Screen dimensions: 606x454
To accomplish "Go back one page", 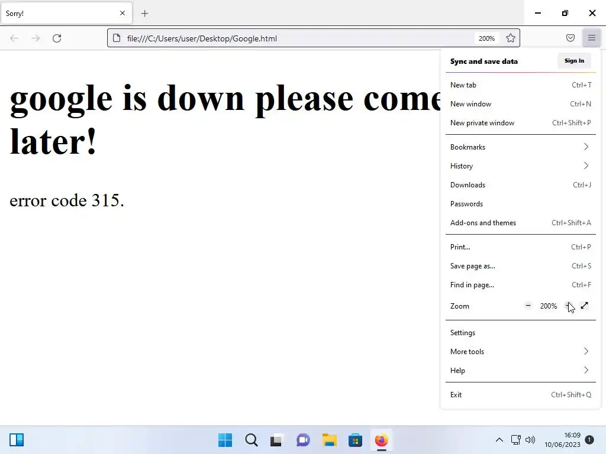I will point(14,38).
